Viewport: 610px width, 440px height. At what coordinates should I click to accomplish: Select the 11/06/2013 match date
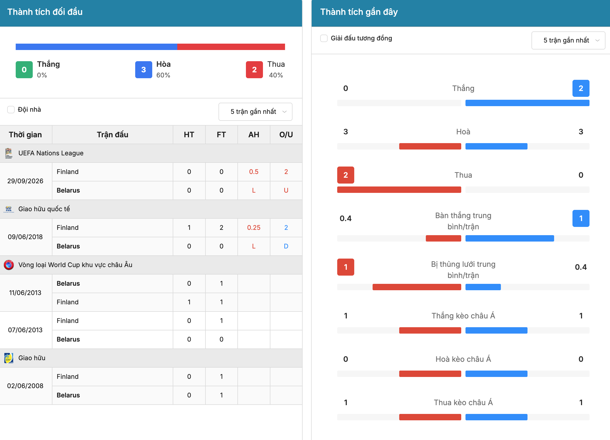click(25, 293)
